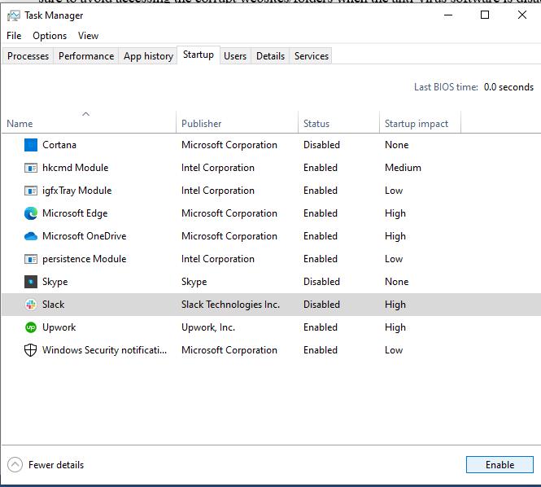Click the persistence Module icon

coord(31,259)
